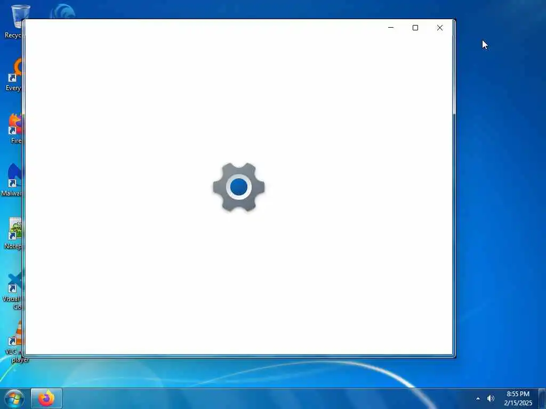Select the Malwarebytes desktop shortcut

[x=12, y=180]
